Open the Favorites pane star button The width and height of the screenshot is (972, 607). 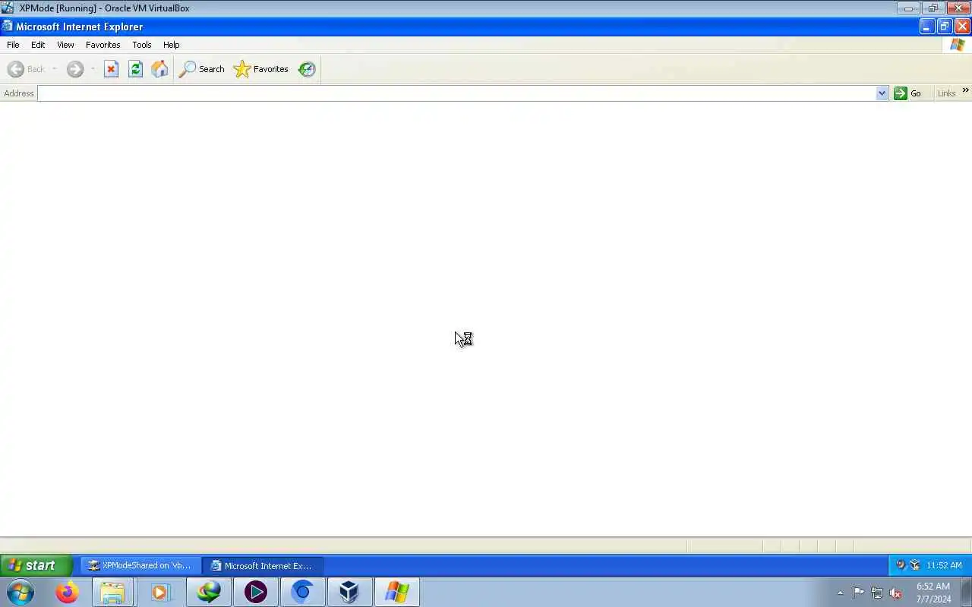coord(261,69)
